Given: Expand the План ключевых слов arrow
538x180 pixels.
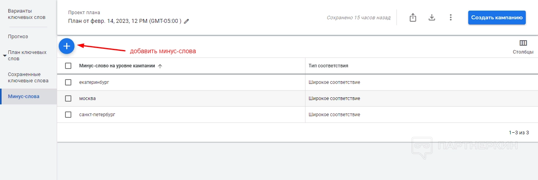Looking at the screenshot, I should tap(5, 56).
